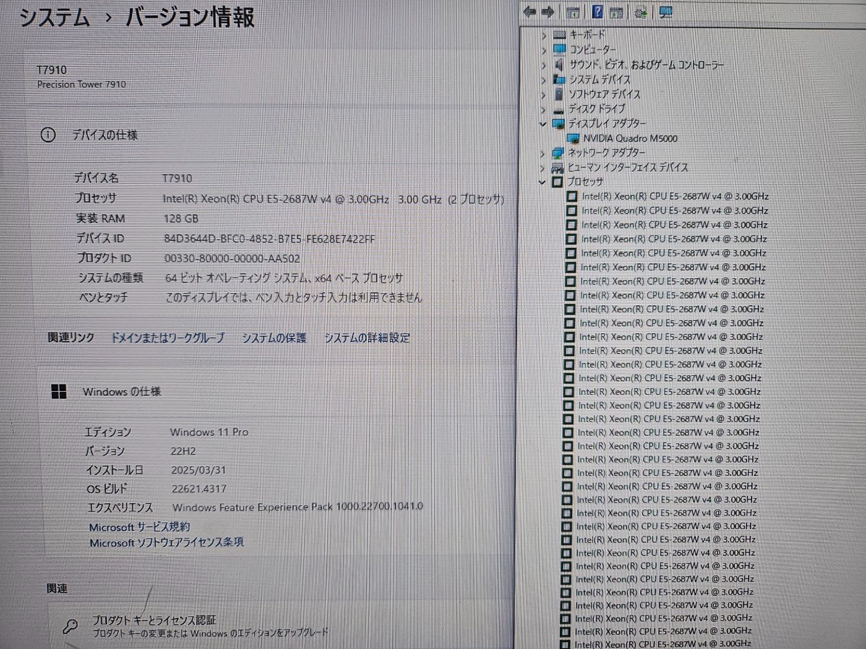The height and width of the screenshot is (649, 866).
Task: Toggle the console tree toolbar button
Action: coord(573,12)
